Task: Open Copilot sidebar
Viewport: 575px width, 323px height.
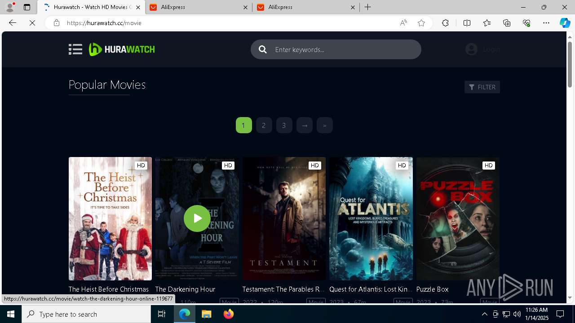Action: tap(565, 23)
